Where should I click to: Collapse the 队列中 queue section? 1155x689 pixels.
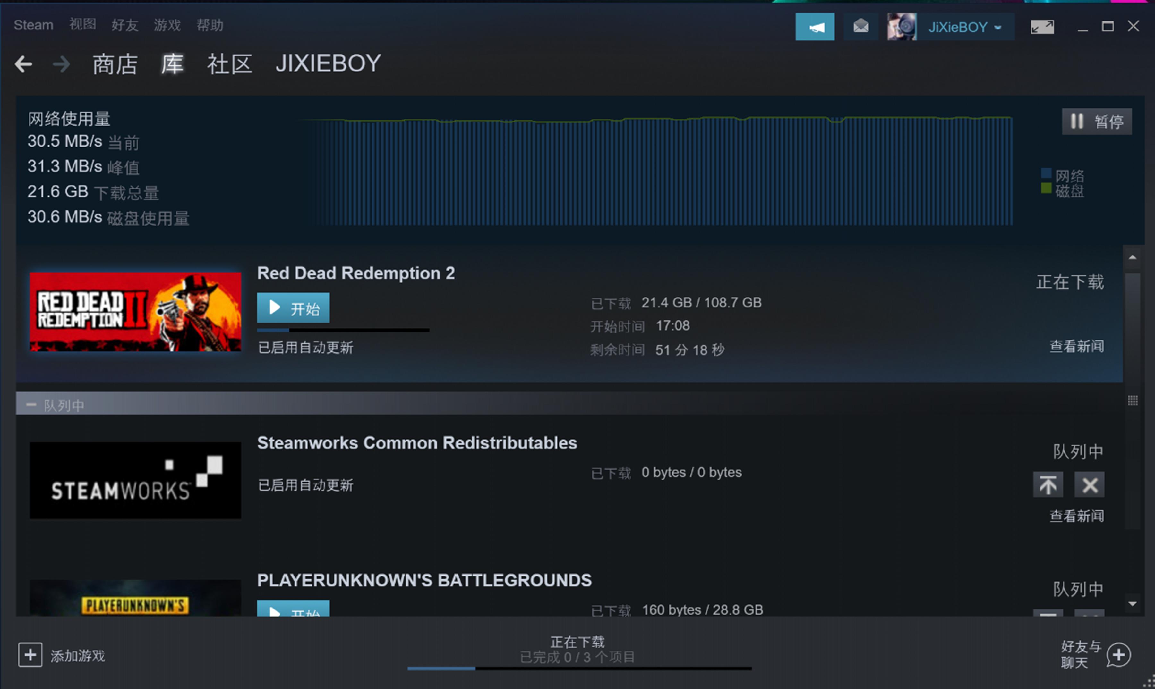click(x=31, y=405)
